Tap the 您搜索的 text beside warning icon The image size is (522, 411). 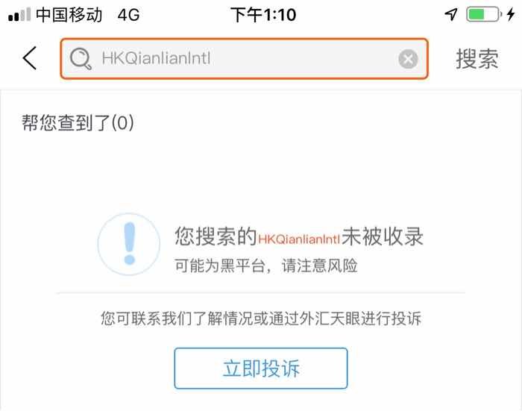coord(216,236)
